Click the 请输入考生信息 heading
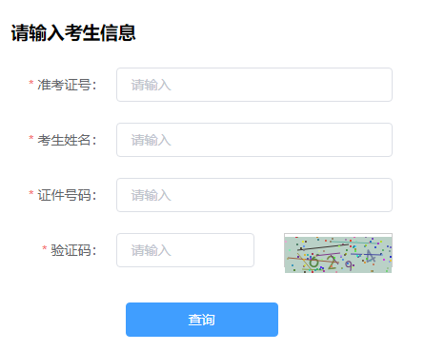This screenshot has height=351, width=425. [x=73, y=32]
